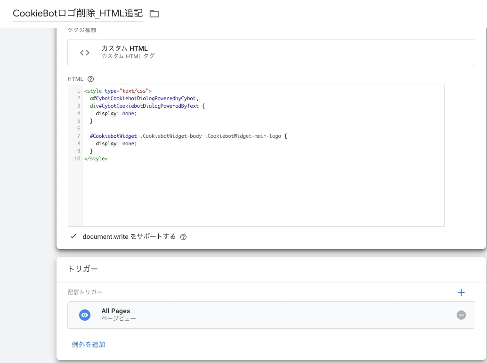Open help icon next to document.write option
Image resolution: width=487 pixels, height=363 pixels.
coord(183,237)
